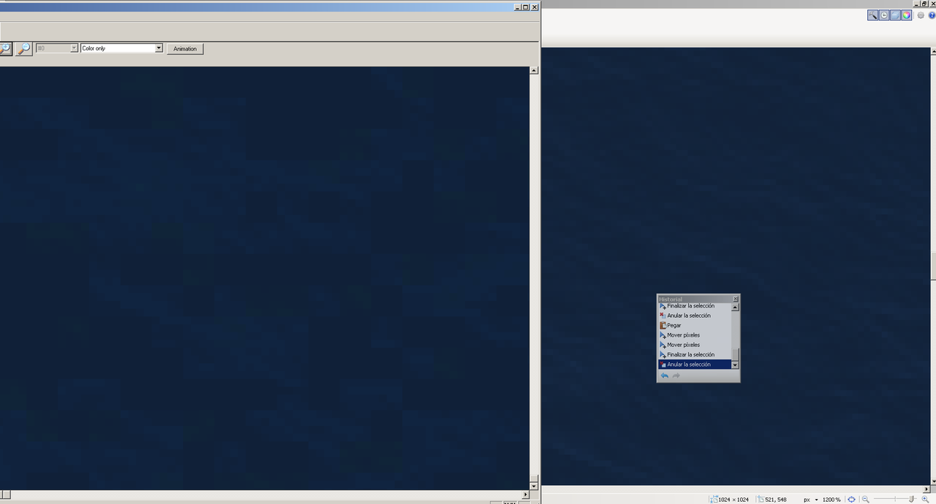
Task: Click the zoom-out magnifier in status bar
Action: [865, 500]
